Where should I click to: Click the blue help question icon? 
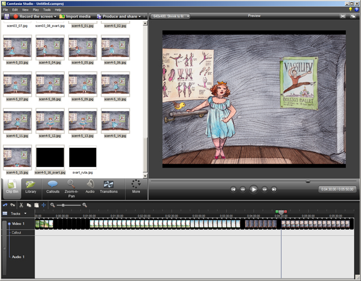tap(356, 10)
